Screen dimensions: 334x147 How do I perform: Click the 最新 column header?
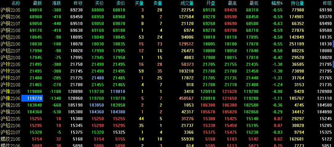[38, 3]
